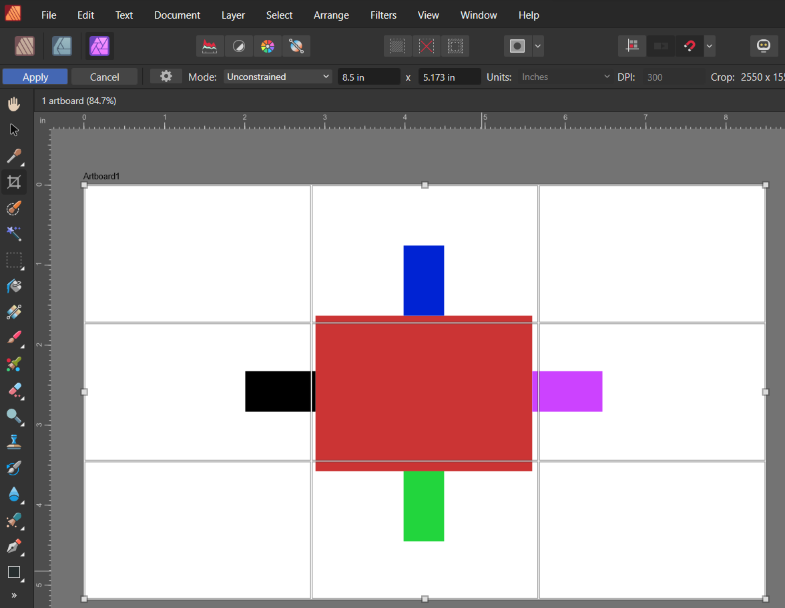This screenshot has width=785, height=608.
Task: Switch to the purple Photo persona
Action: coord(99,46)
